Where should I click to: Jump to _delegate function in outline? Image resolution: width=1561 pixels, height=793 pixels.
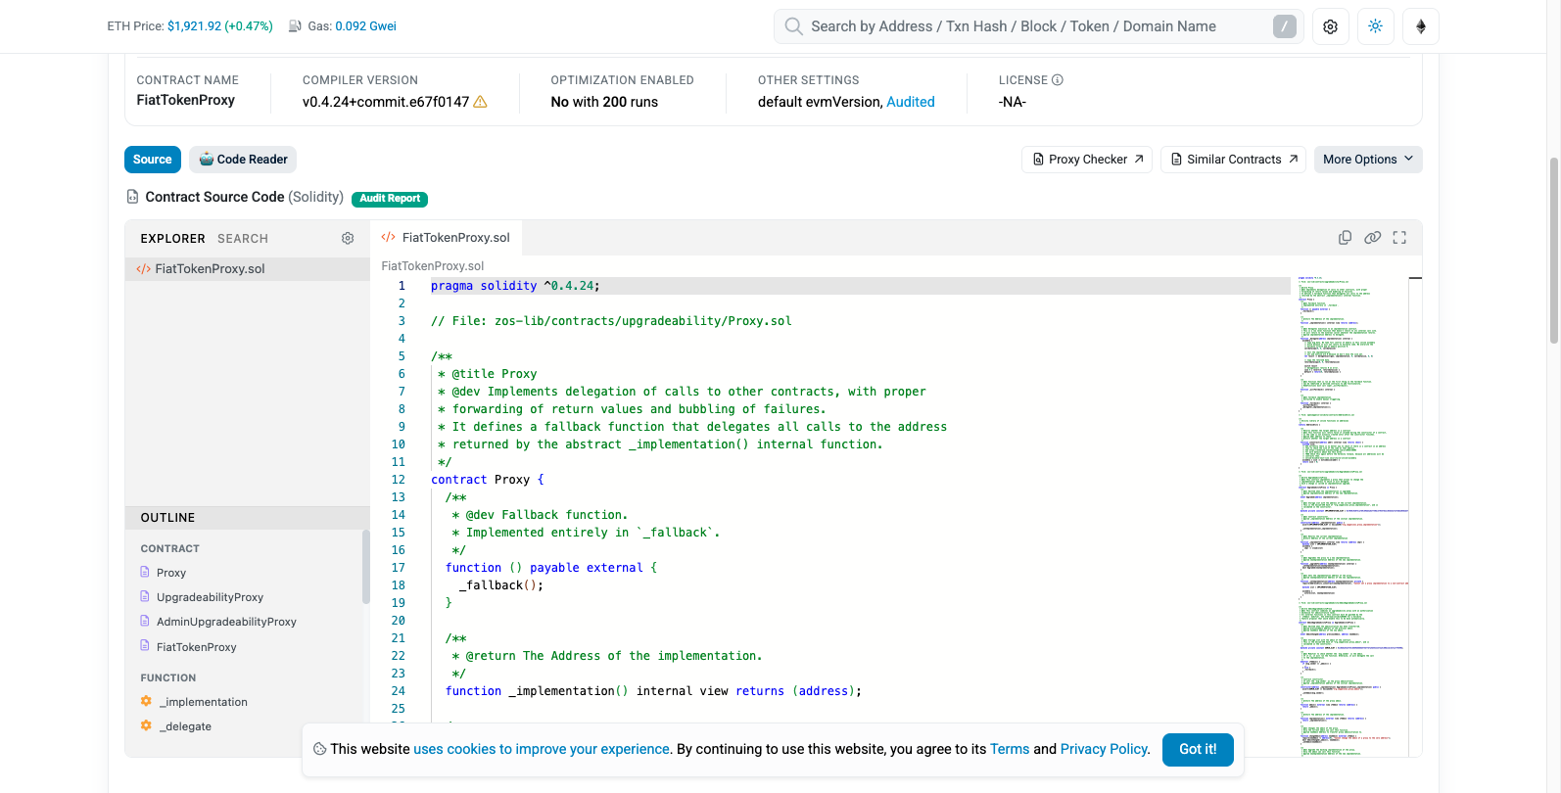click(185, 726)
